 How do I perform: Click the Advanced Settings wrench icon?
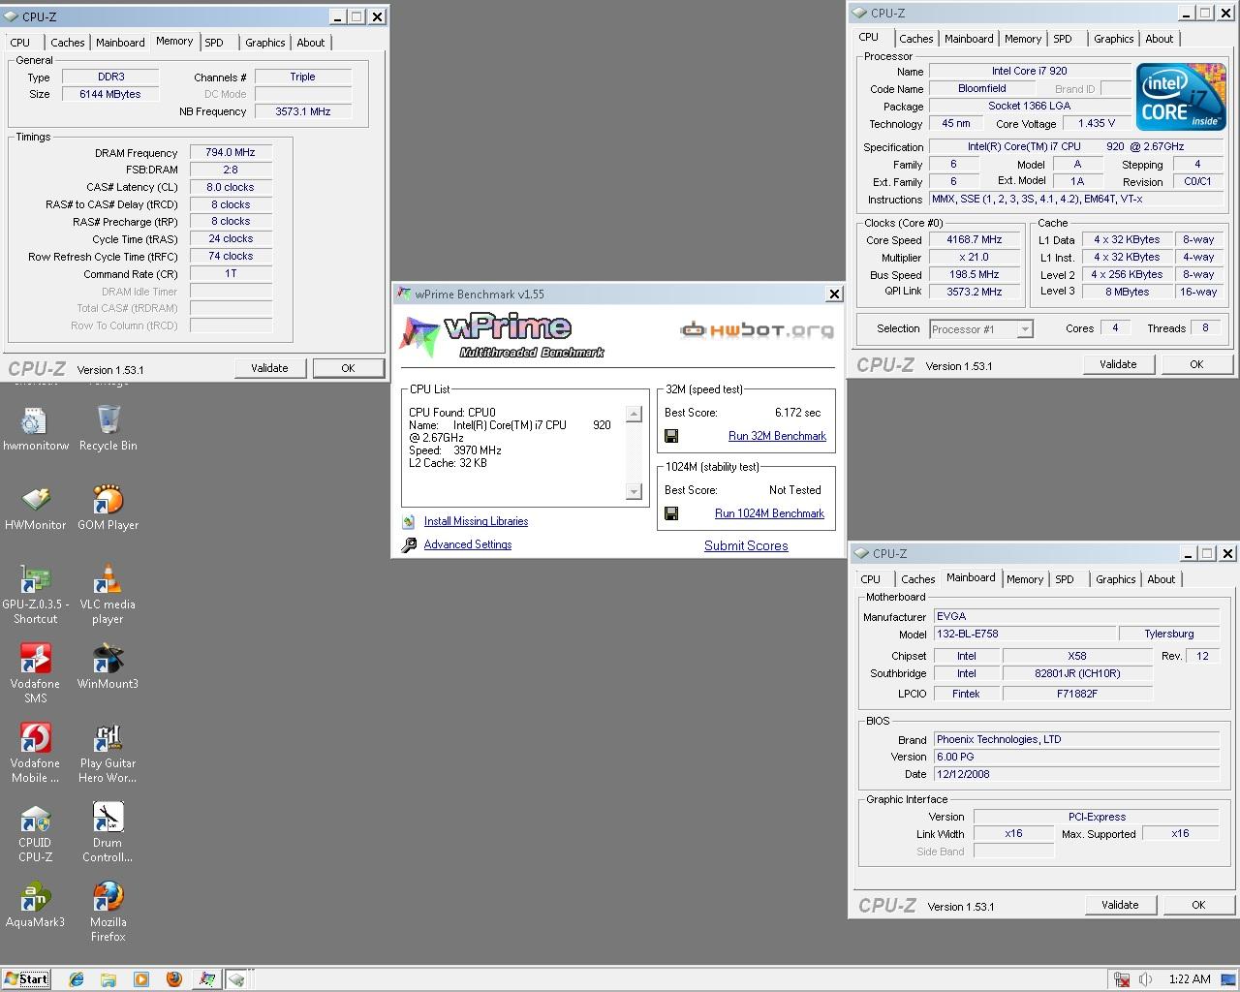click(409, 545)
